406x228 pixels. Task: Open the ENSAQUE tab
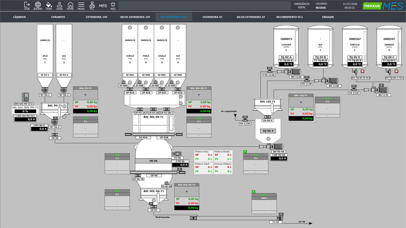click(328, 17)
